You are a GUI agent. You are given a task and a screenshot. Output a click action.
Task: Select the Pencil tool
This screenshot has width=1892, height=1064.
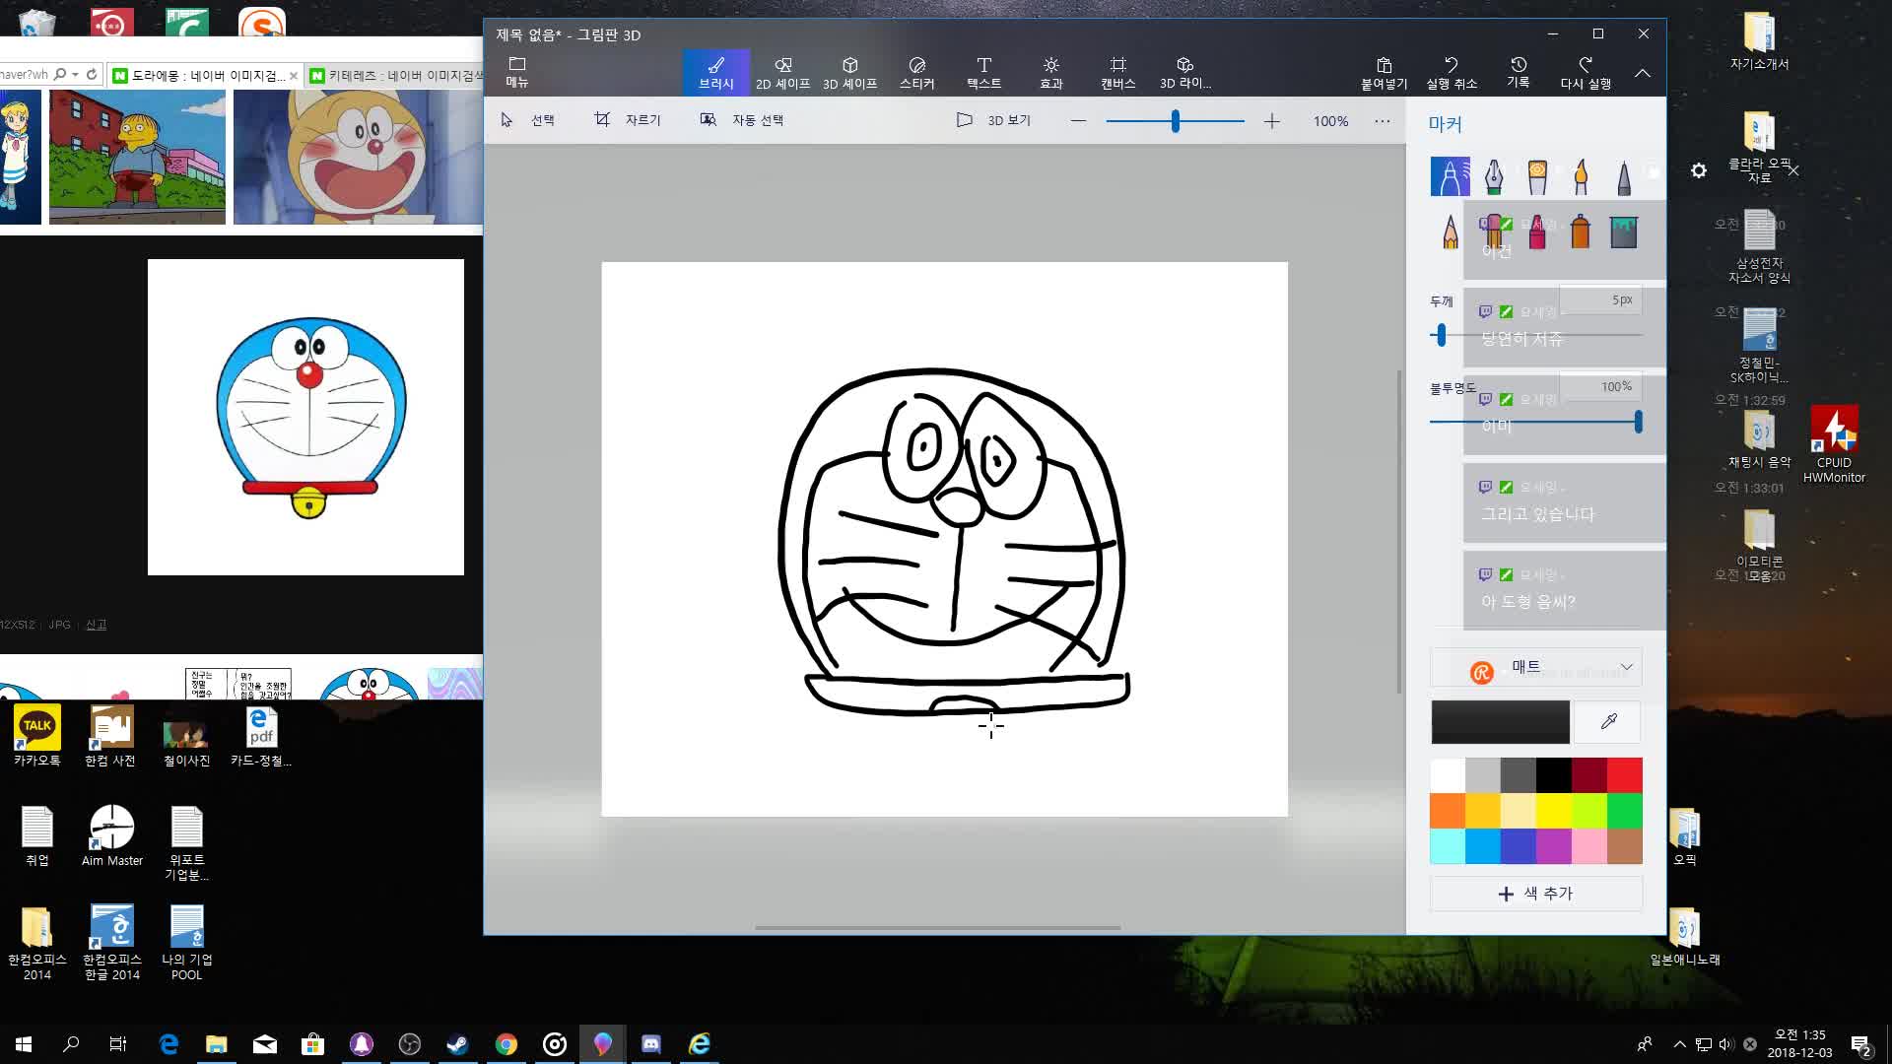1450,232
